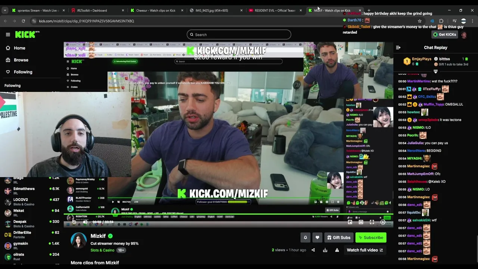Viewport: 478px width, 269px height.
Task: Open media control icon in toolbar
Action: (454, 21)
